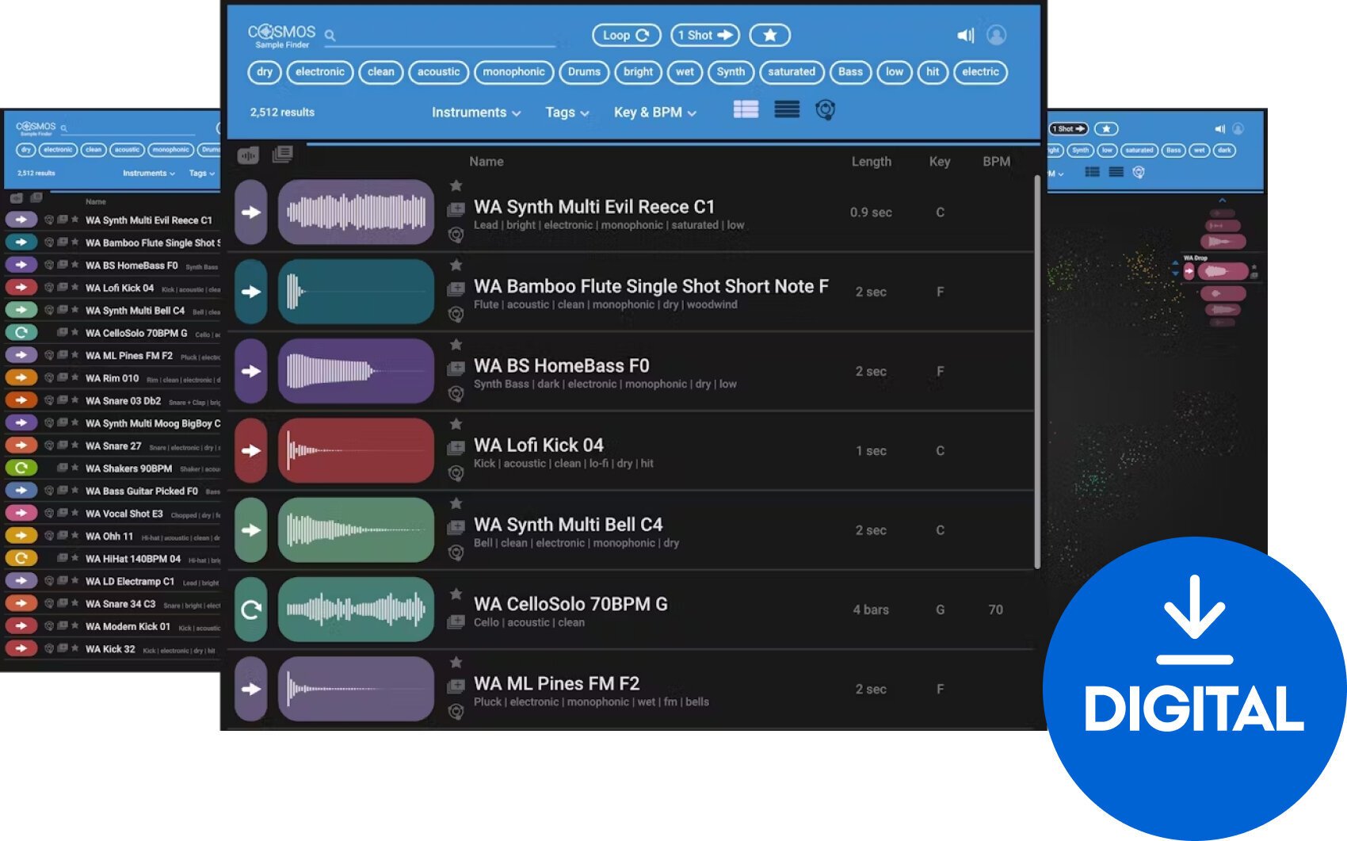1347x841 pixels.
Task: Play the WA CelloSolo 70BPM G loop button
Action: point(251,610)
